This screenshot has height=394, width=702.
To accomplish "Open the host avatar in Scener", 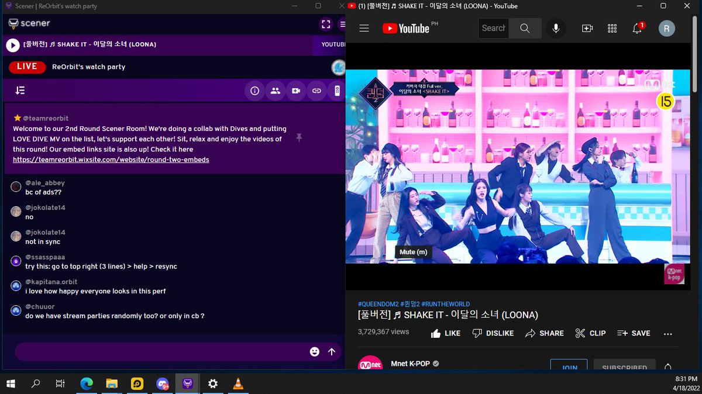I will tap(338, 67).
